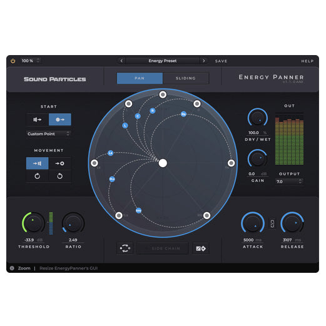Click the Ratio knob

[73, 223]
